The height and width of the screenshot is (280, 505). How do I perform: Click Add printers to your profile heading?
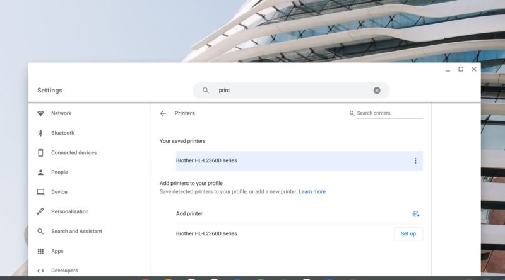point(191,183)
